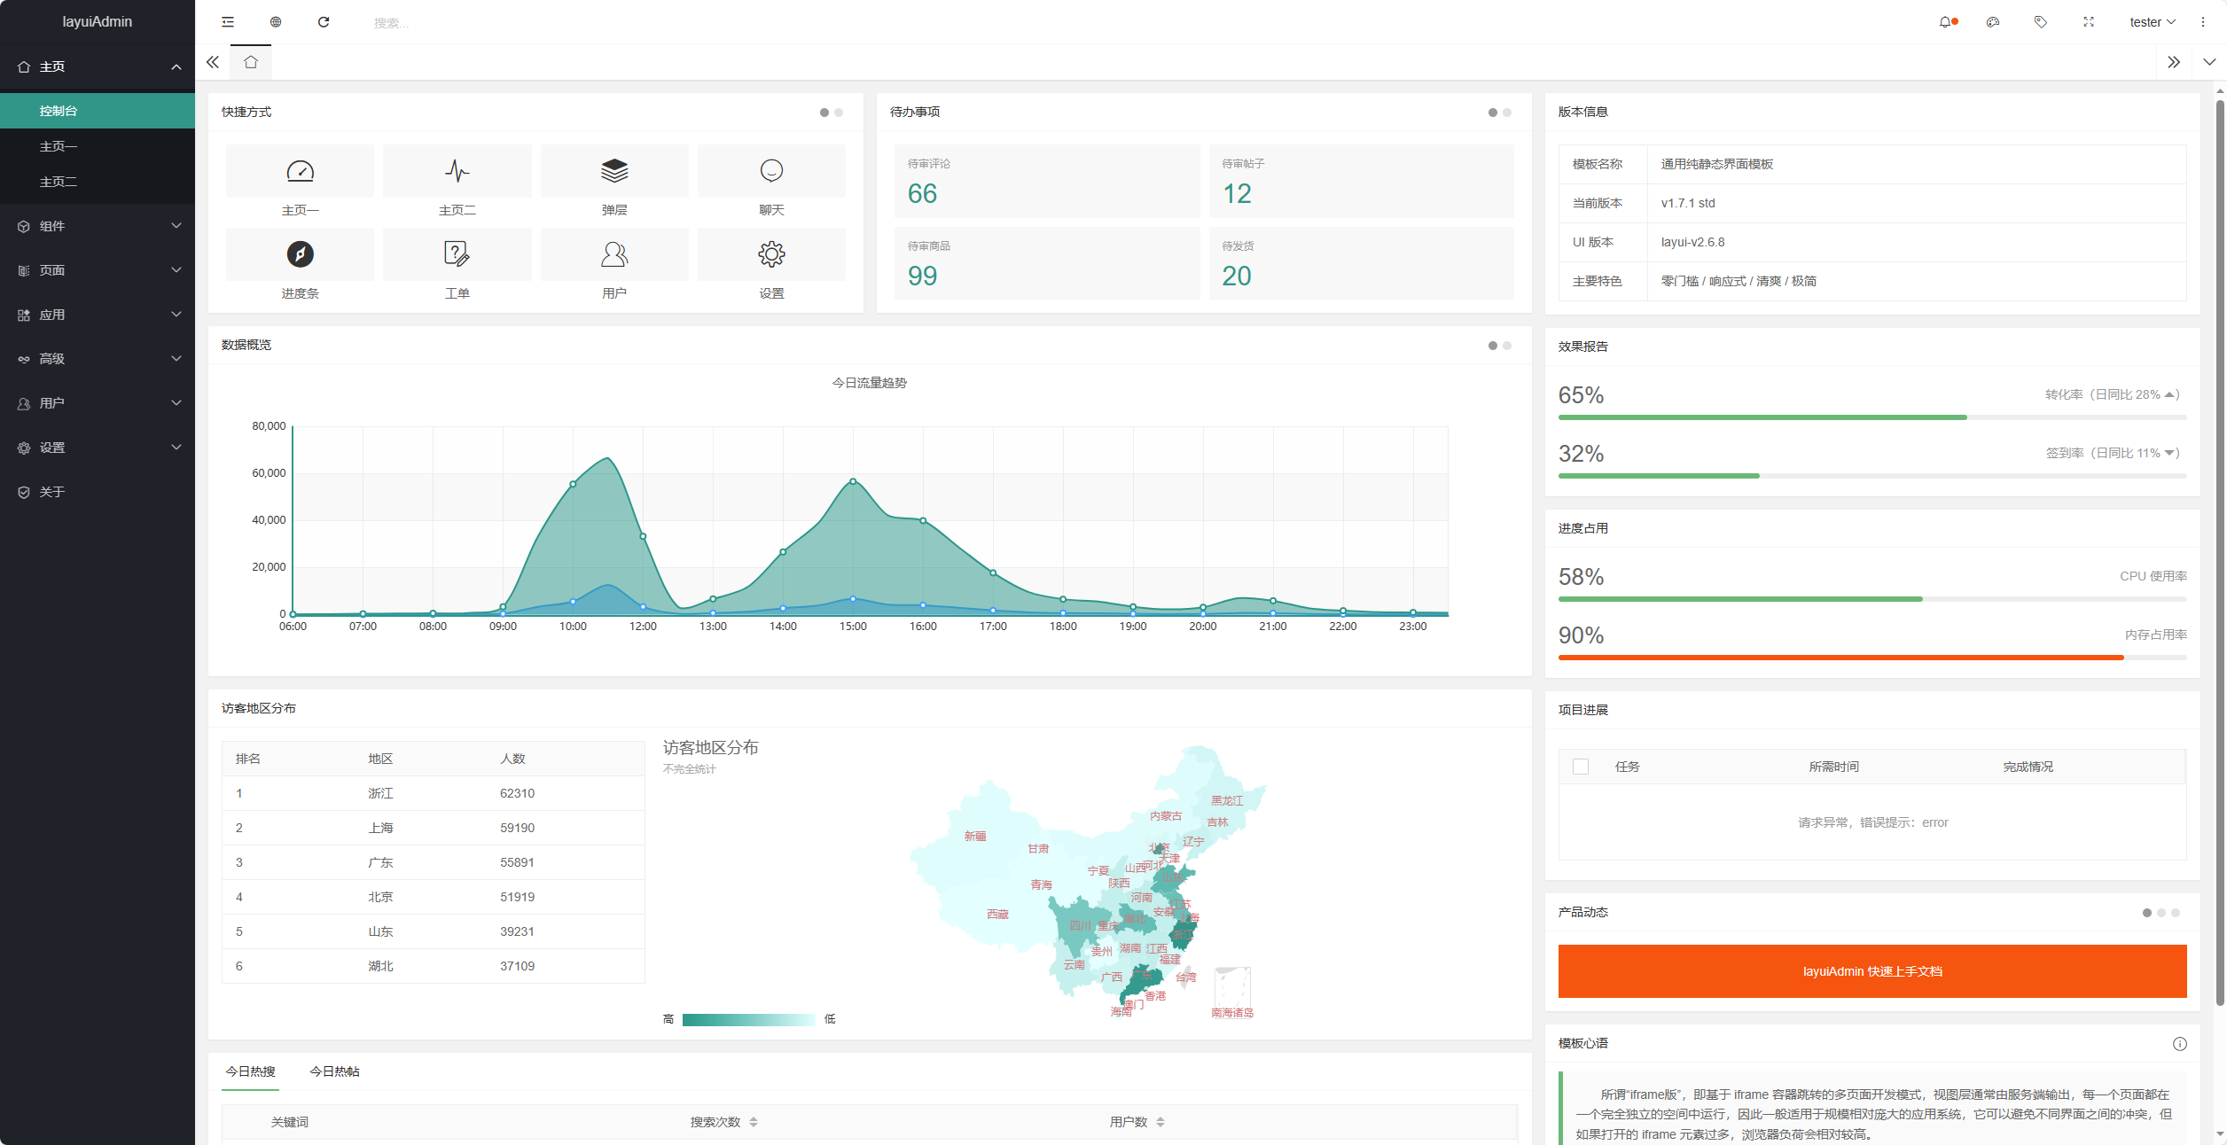Image resolution: width=2227 pixels, height=1145 pixels.
Task: Switch to the 今日热帖 tab
Action: tap(334, 1071)
